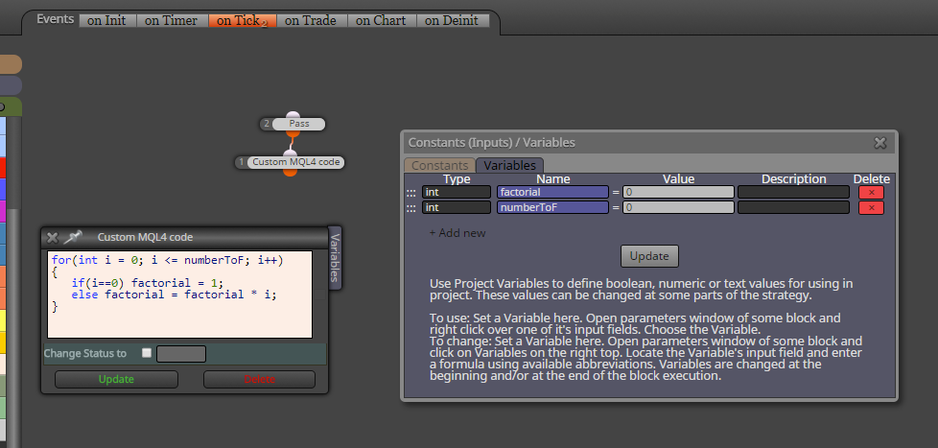Pin the Custom MQL4 code panel
938x448 pixels.
(x=73, y=237)
